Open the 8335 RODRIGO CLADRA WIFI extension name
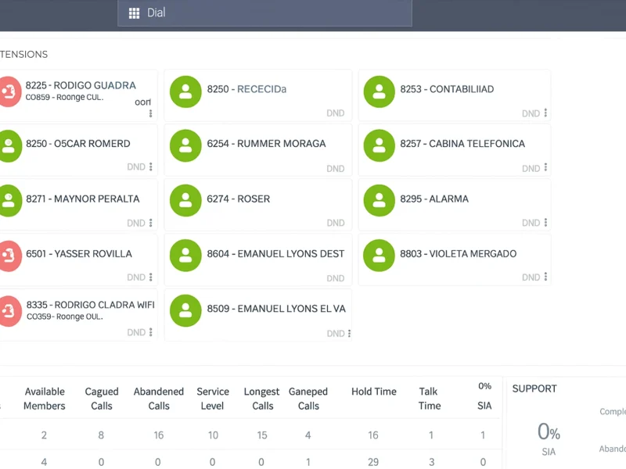Viewport: 626px width, 469px height. click(x=90, y=305)
